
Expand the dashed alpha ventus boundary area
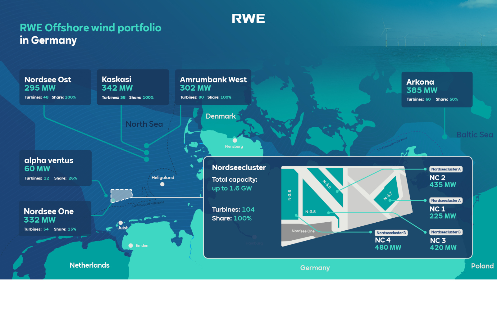pyautogui.click(x=121, y=196)
